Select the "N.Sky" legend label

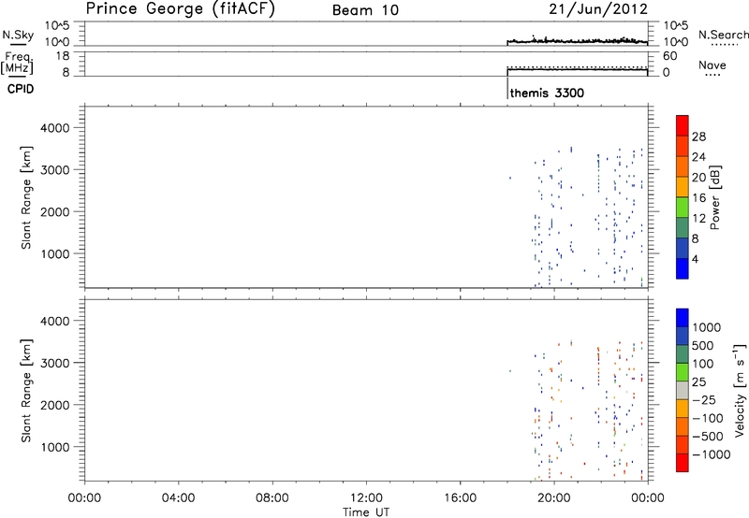[x=18, y=35]
